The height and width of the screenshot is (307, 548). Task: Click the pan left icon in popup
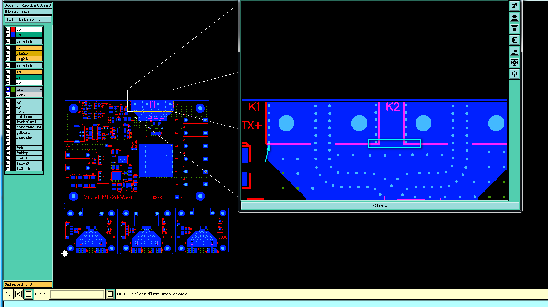click(514, 40)
